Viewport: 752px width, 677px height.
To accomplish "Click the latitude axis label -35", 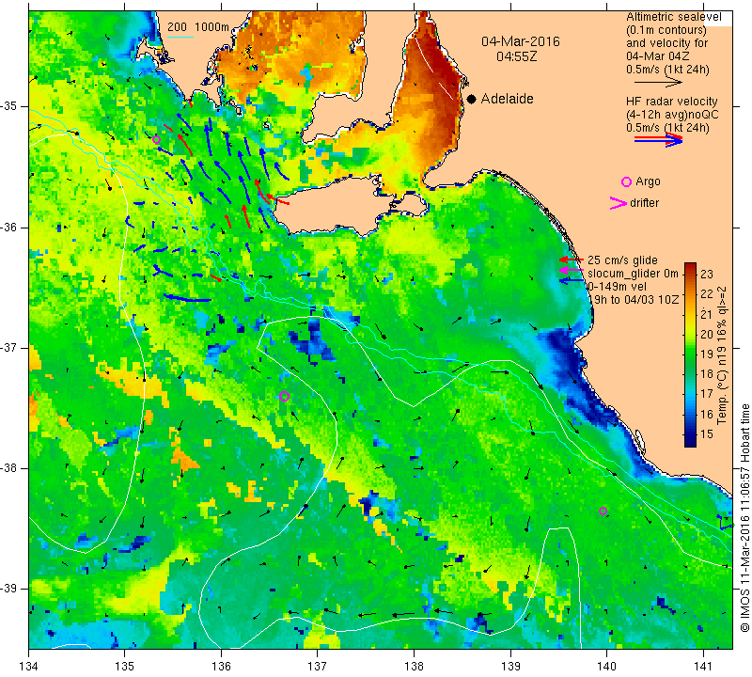I will (8, 106).
